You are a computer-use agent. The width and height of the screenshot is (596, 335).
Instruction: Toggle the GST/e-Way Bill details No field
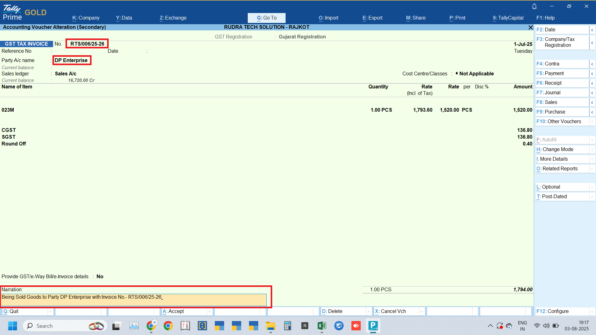(100, 276)
